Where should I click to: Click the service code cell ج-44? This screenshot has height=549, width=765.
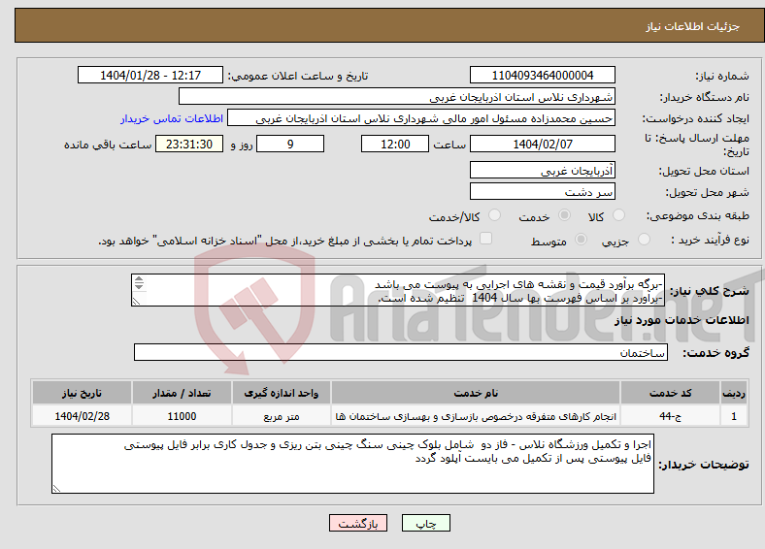[671, 416]
